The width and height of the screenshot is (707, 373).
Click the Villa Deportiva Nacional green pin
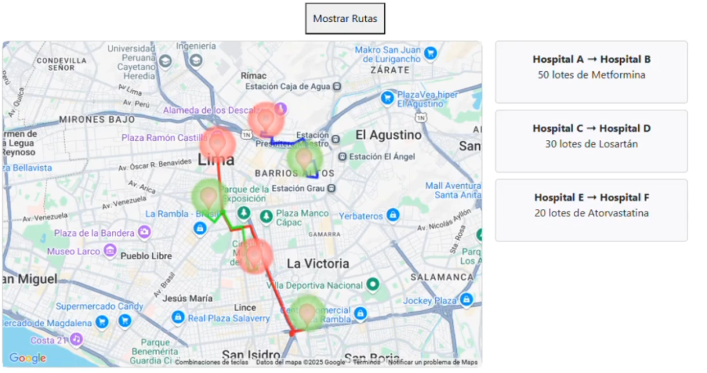(x=373, y=284)
